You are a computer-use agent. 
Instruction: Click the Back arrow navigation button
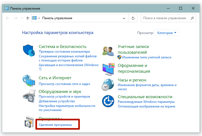[7, 18]
